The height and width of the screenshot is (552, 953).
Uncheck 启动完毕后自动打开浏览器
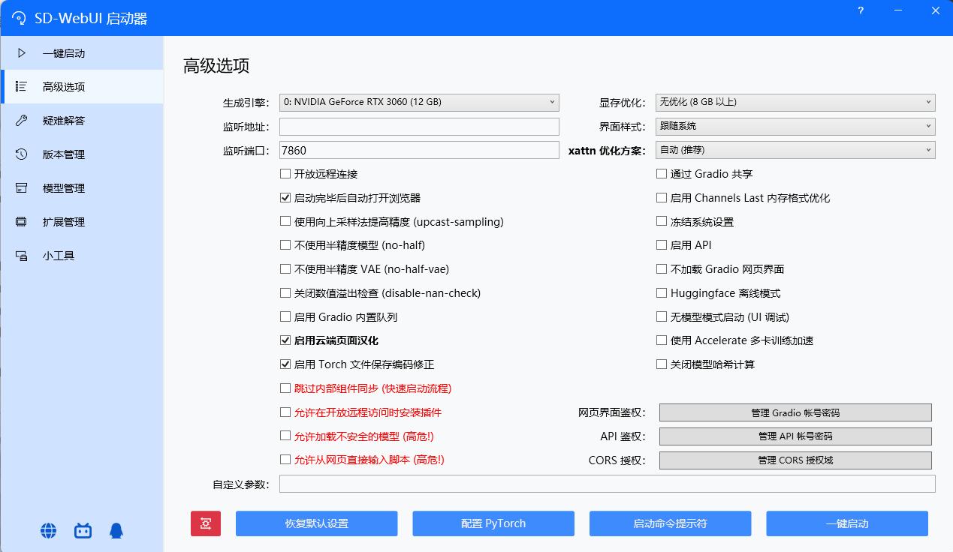pyautogui.click(x=285, y=198)
